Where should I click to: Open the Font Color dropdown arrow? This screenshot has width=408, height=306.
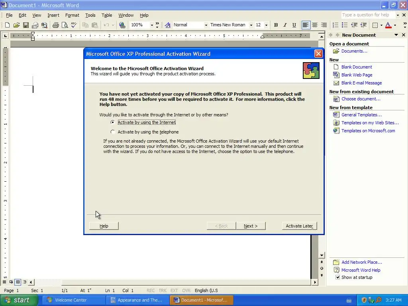[x=395, y=25]
